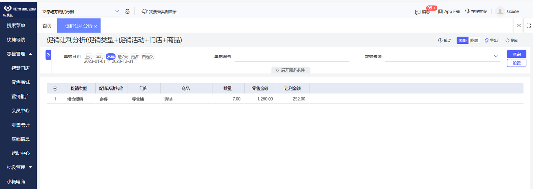Select 本月 date range

[x=100, y=57]
